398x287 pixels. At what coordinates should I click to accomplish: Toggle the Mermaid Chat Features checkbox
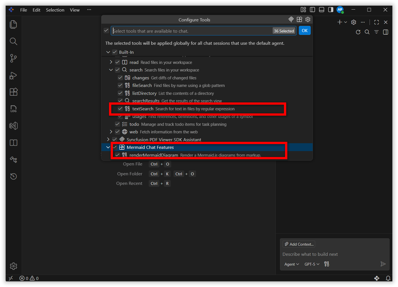tap(115, 147)
